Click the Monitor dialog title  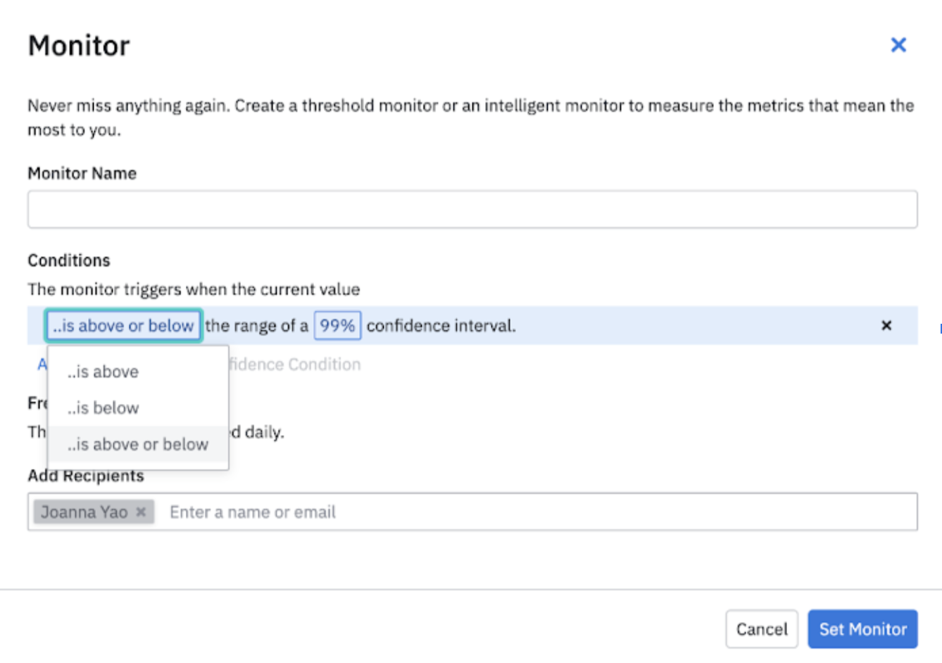pyautogui.click(x=79, y=46)
